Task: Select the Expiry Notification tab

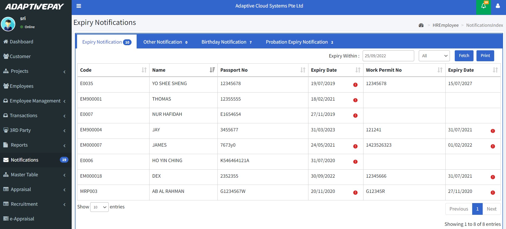Action: tap(107, 42)
